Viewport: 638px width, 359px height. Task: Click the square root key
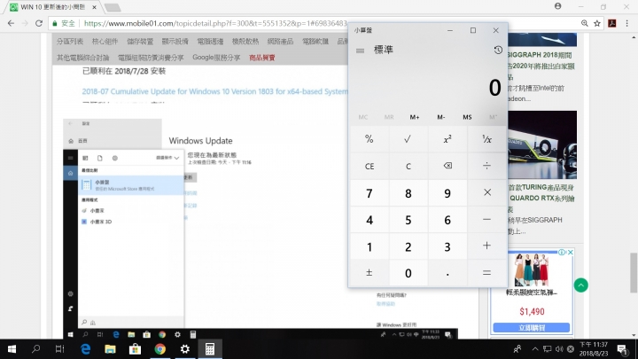click(x=408, y=139)
